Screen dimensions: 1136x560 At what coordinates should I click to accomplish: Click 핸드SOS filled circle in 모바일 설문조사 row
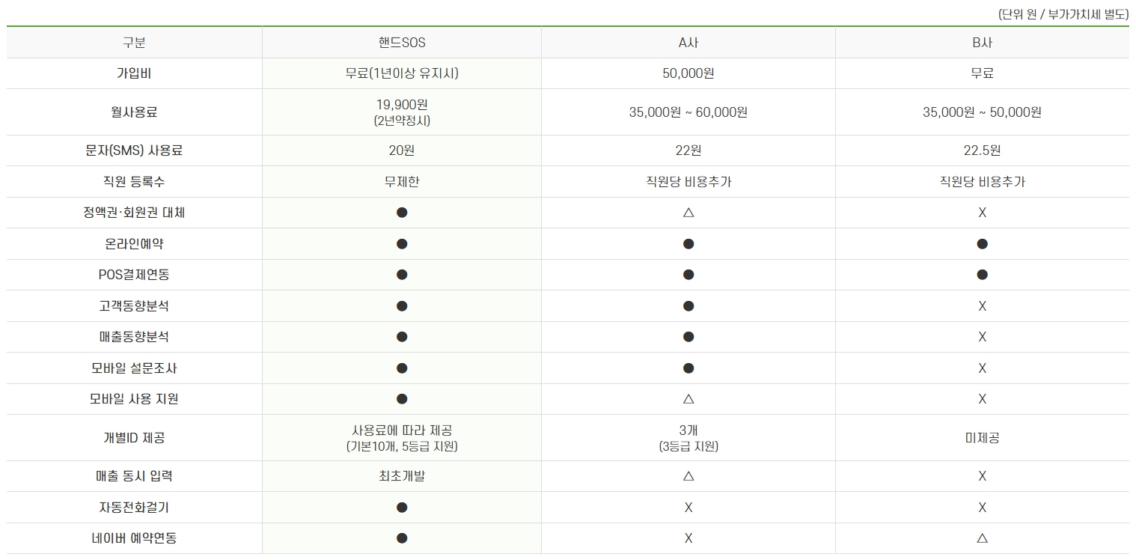402,368
